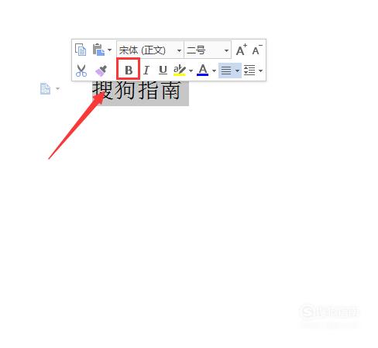
Task: Expand line spacing dropdown arrow
Action: pyautogui.click(x=260, y=71)
